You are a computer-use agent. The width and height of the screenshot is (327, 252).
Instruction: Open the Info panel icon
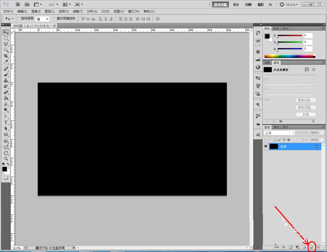pyautogui.click(x=258, y=67)
